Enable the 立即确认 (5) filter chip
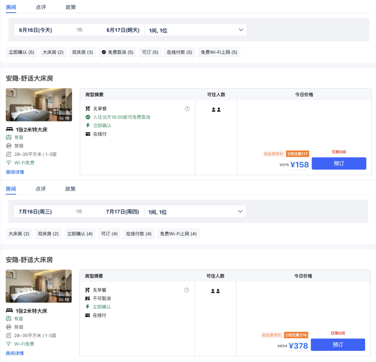The width and height of the screenshot is (376, 362). [x=22, y=52]
